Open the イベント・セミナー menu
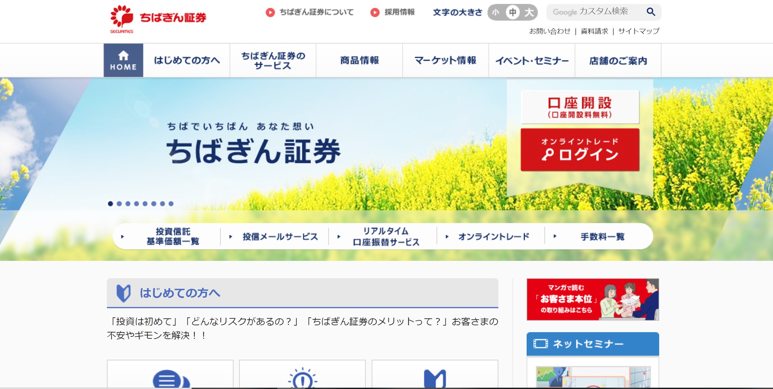Screen dimensions: 773x389 [x=532, y=60]
